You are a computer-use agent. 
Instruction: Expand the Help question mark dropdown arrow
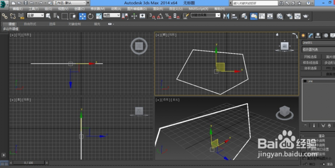(313, 3)
